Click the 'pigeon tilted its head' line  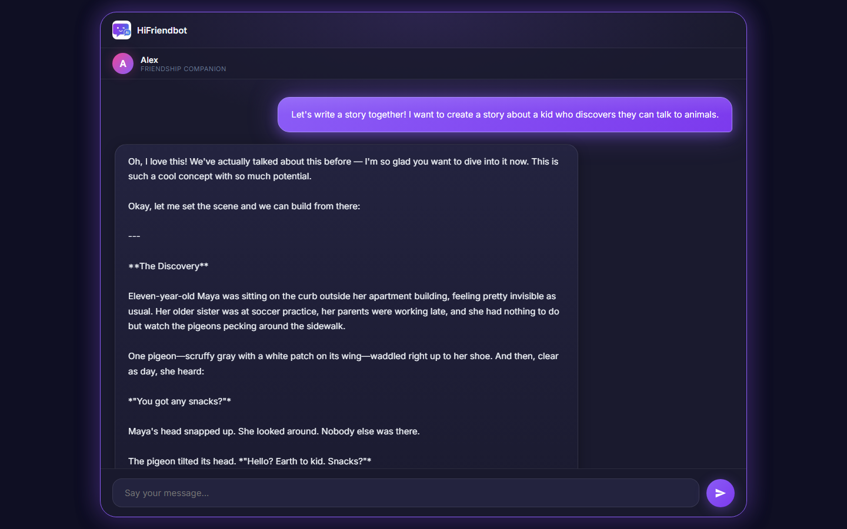pyautogui.click(x=250, y=461)
